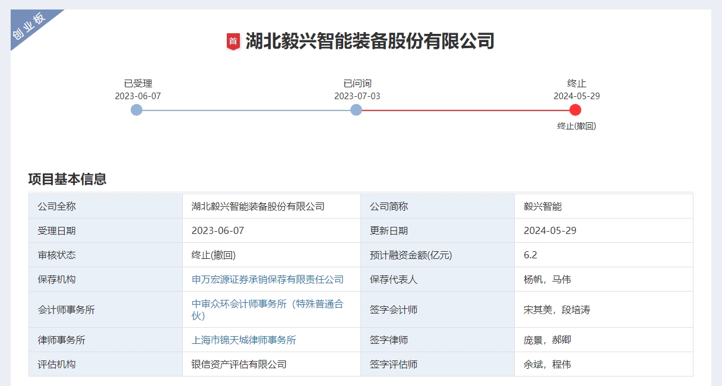Click the 律师事务所 label cell

(106, 340)
